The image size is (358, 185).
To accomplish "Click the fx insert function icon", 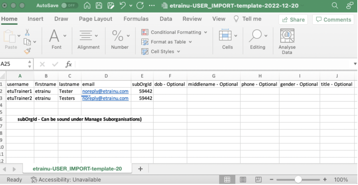I will click(69, 64).
